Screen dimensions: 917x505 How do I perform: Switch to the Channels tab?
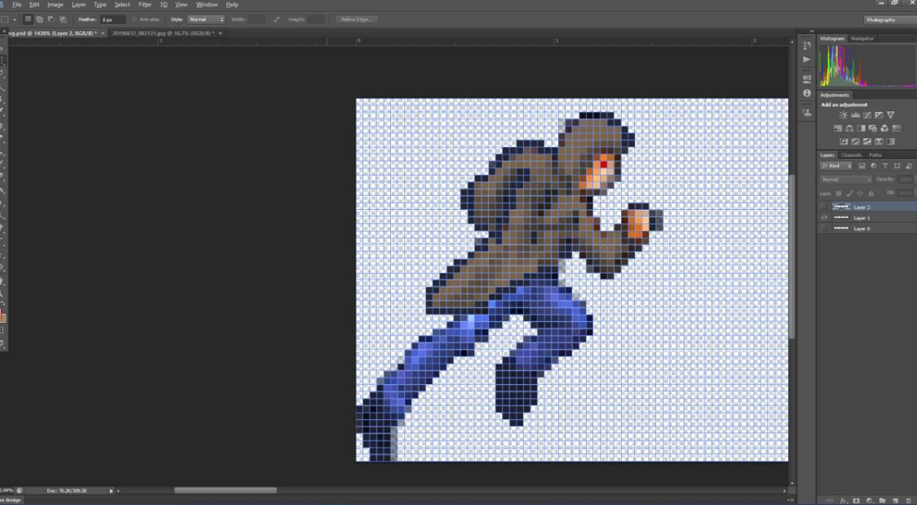(x=851, y=155)
